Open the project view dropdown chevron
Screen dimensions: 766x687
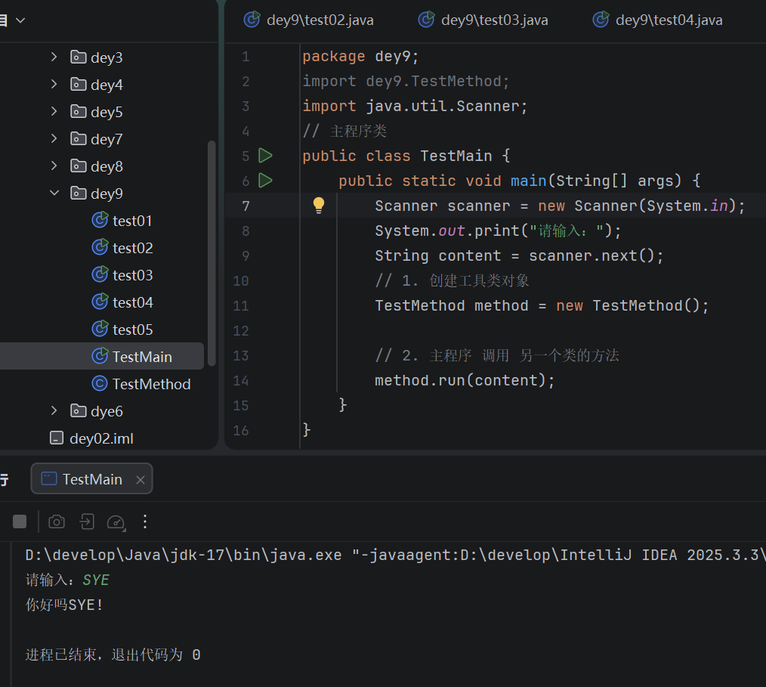[20, 20]
